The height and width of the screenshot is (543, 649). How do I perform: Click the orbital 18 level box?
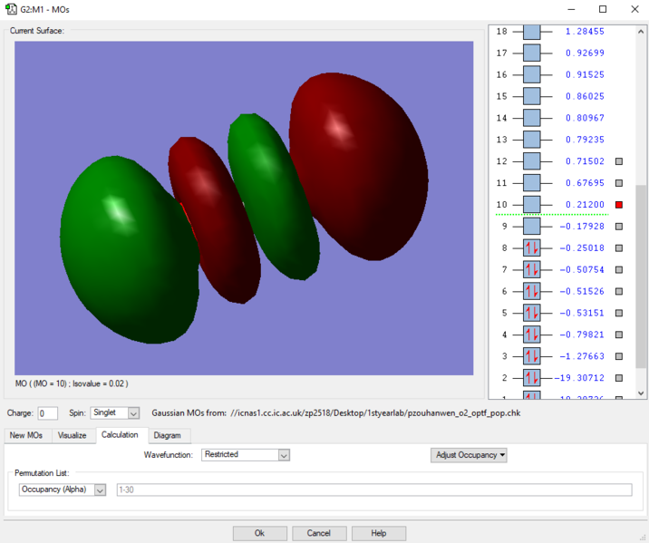pos(531,32)
